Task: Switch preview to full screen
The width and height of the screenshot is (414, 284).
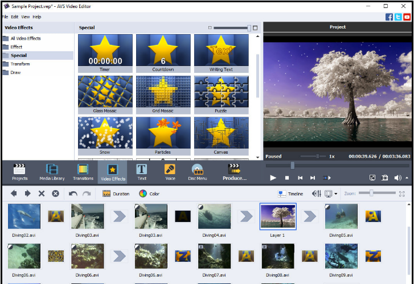Action: click(x=372, y=178)
